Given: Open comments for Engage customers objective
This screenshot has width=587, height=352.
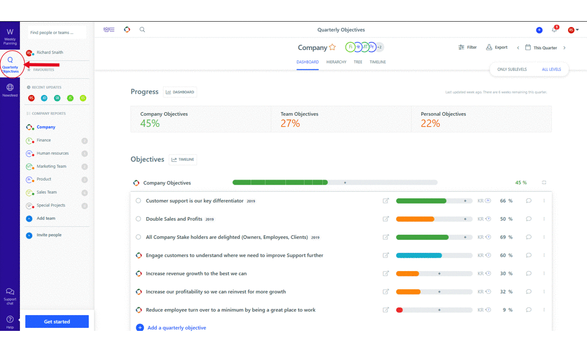Looking at the screenshot, I should (x=529, y=255).
